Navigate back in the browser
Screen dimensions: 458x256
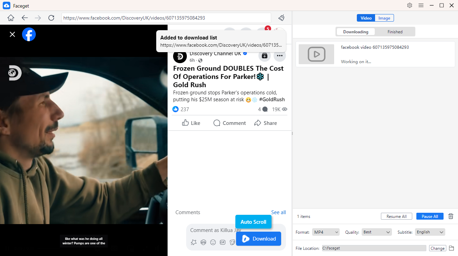point(24,18)
